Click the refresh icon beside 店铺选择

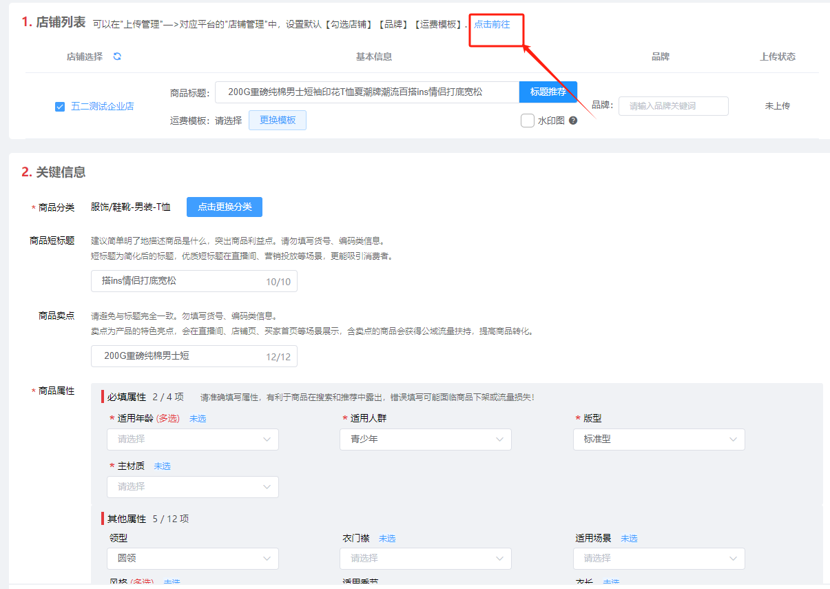(x=117, y=56)
